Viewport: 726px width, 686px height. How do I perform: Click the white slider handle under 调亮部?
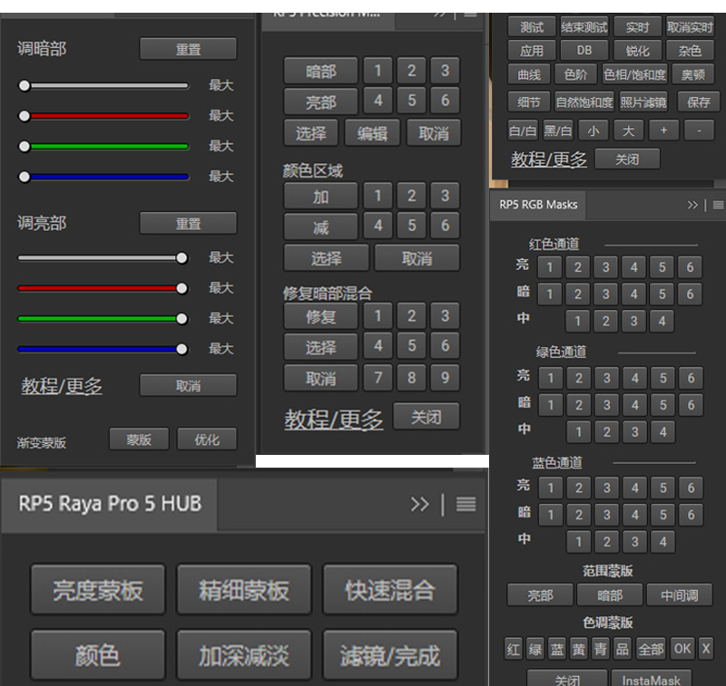pyautogui.click(x=182, y=258)
